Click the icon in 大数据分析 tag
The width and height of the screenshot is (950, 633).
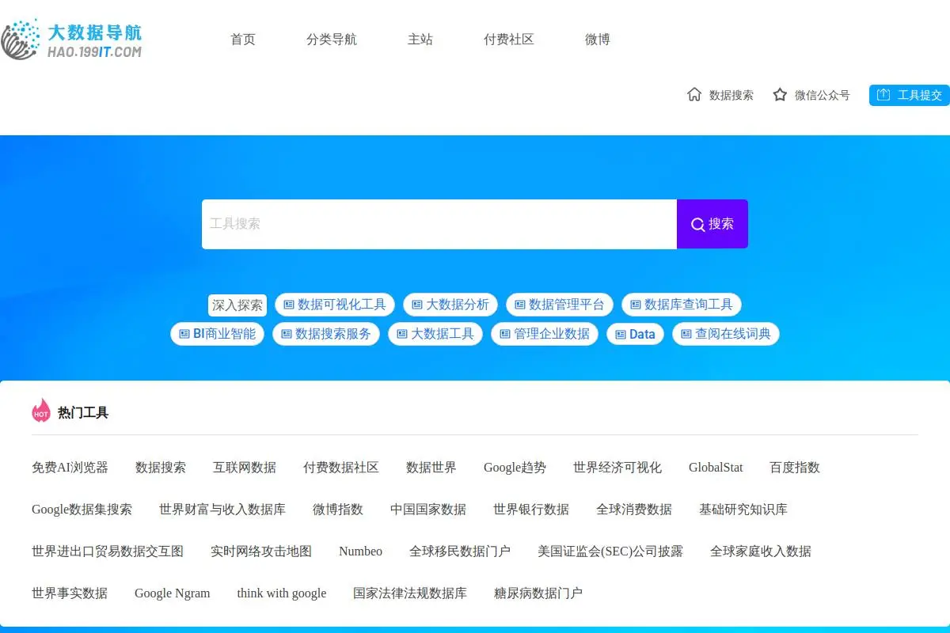tap(417, 305)
